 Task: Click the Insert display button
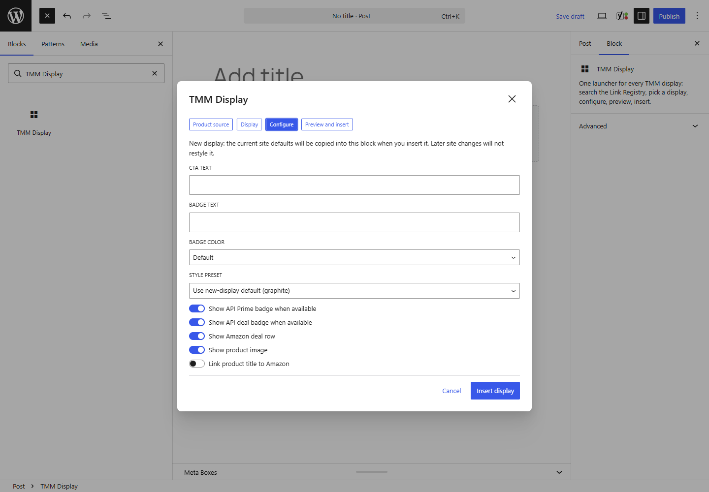[x=495, y=391]
